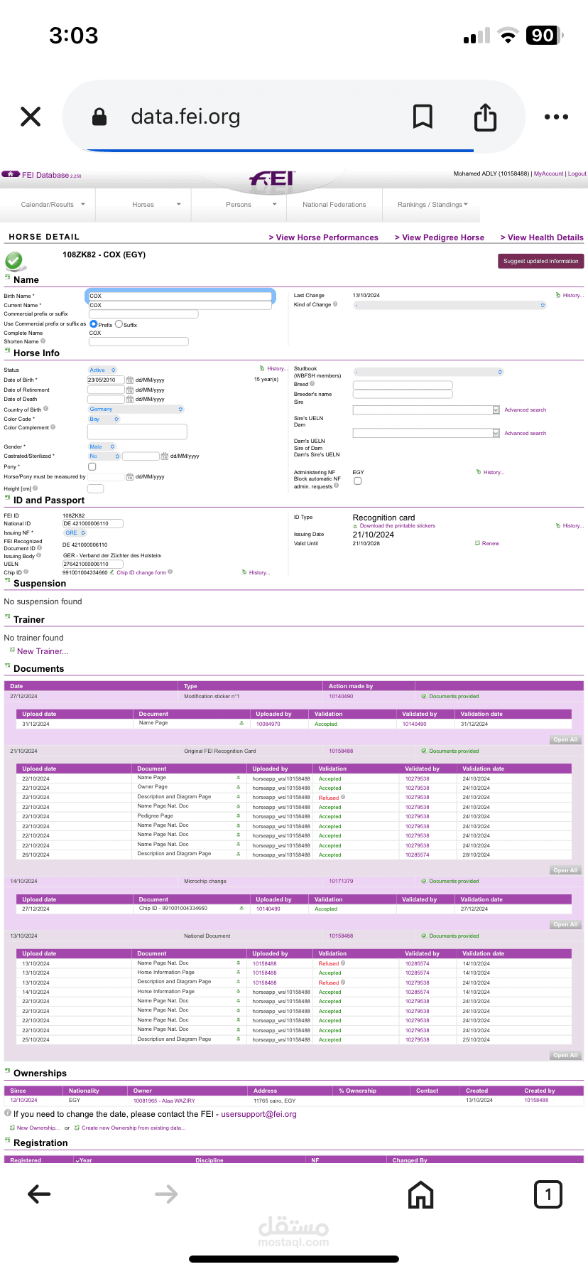Open the browser three-dot menu
Image resolution: width=588 pixels, height=1274 pixels.
coord(556,117)
